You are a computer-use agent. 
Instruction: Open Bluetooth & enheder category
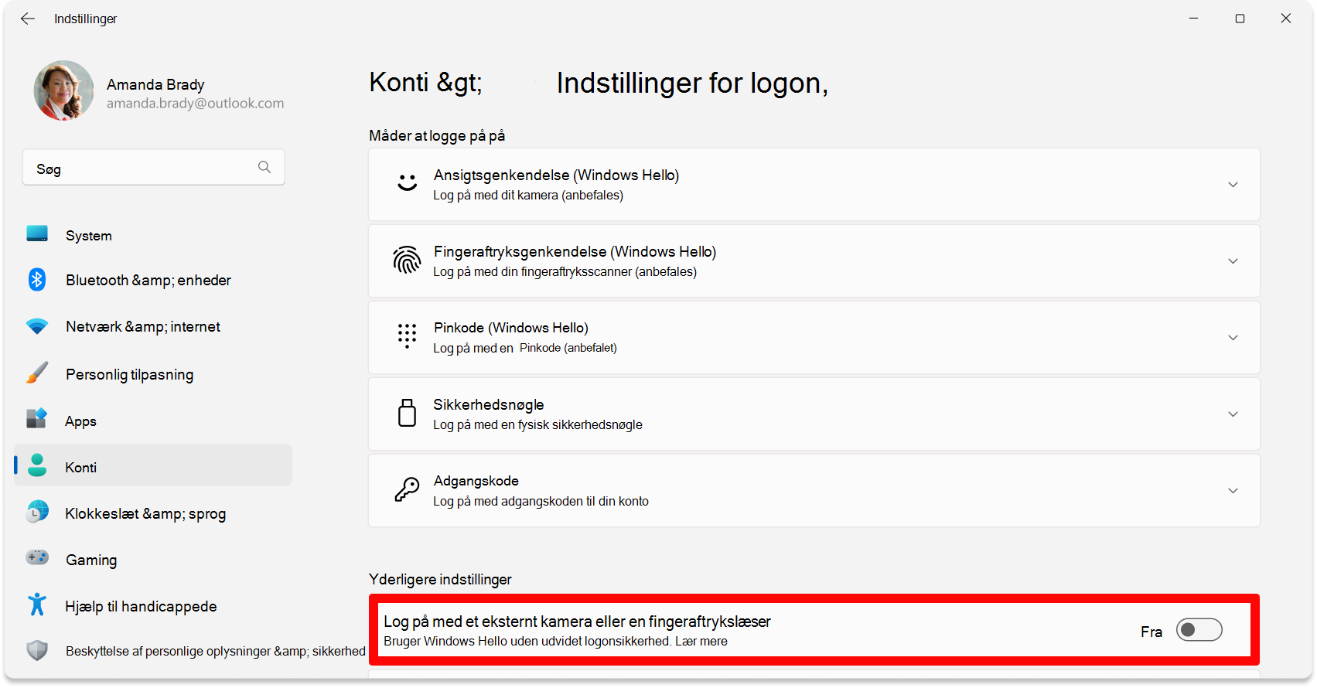(148, 281)
